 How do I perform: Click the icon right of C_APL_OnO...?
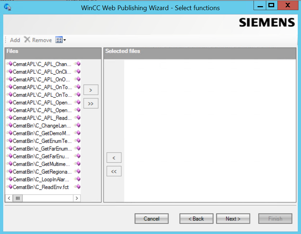[78, 79]
